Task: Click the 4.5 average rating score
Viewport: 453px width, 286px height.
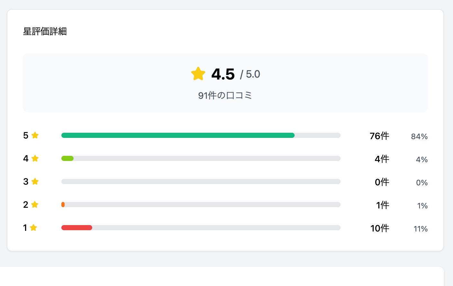Action: click(x=223, y=74)
